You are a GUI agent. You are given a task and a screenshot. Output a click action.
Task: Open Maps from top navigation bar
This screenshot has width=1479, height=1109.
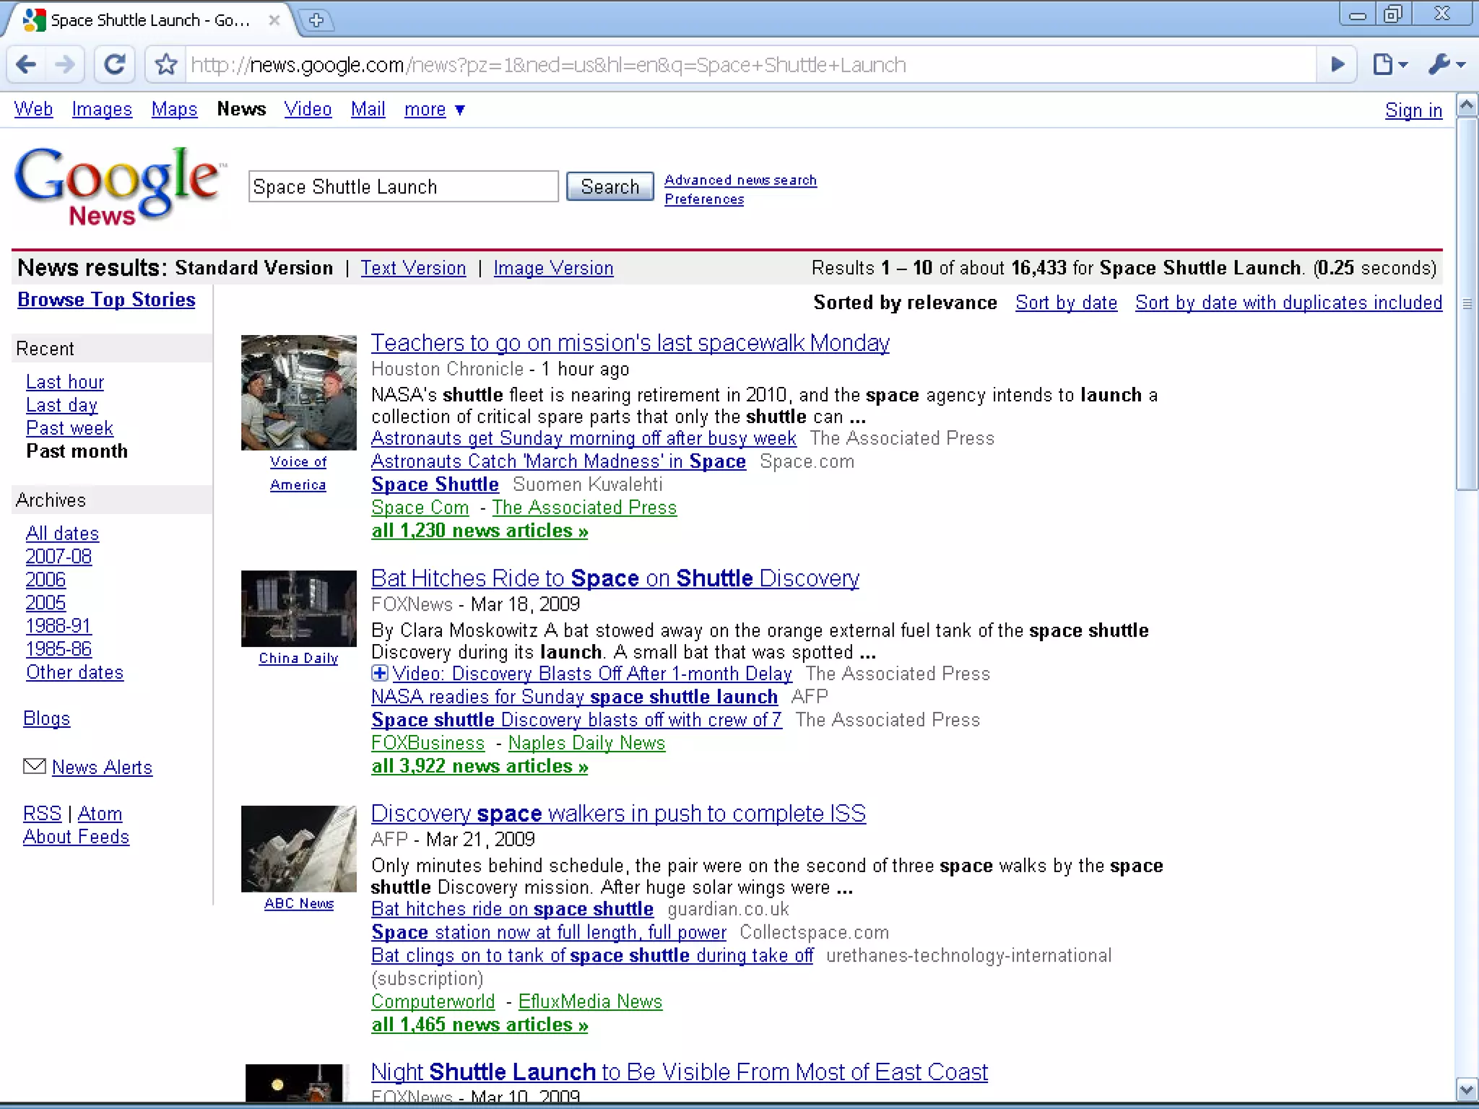pos(174,110)
